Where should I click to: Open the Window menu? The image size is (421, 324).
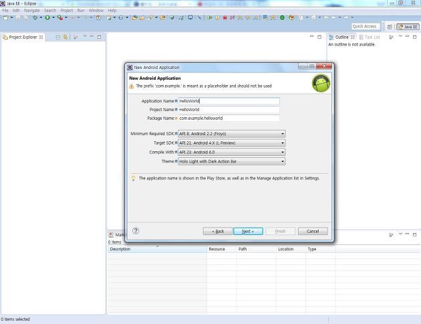96,11
